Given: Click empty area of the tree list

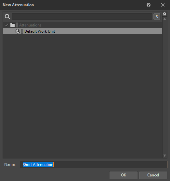Looking at the screenshot, I should 83,96.
